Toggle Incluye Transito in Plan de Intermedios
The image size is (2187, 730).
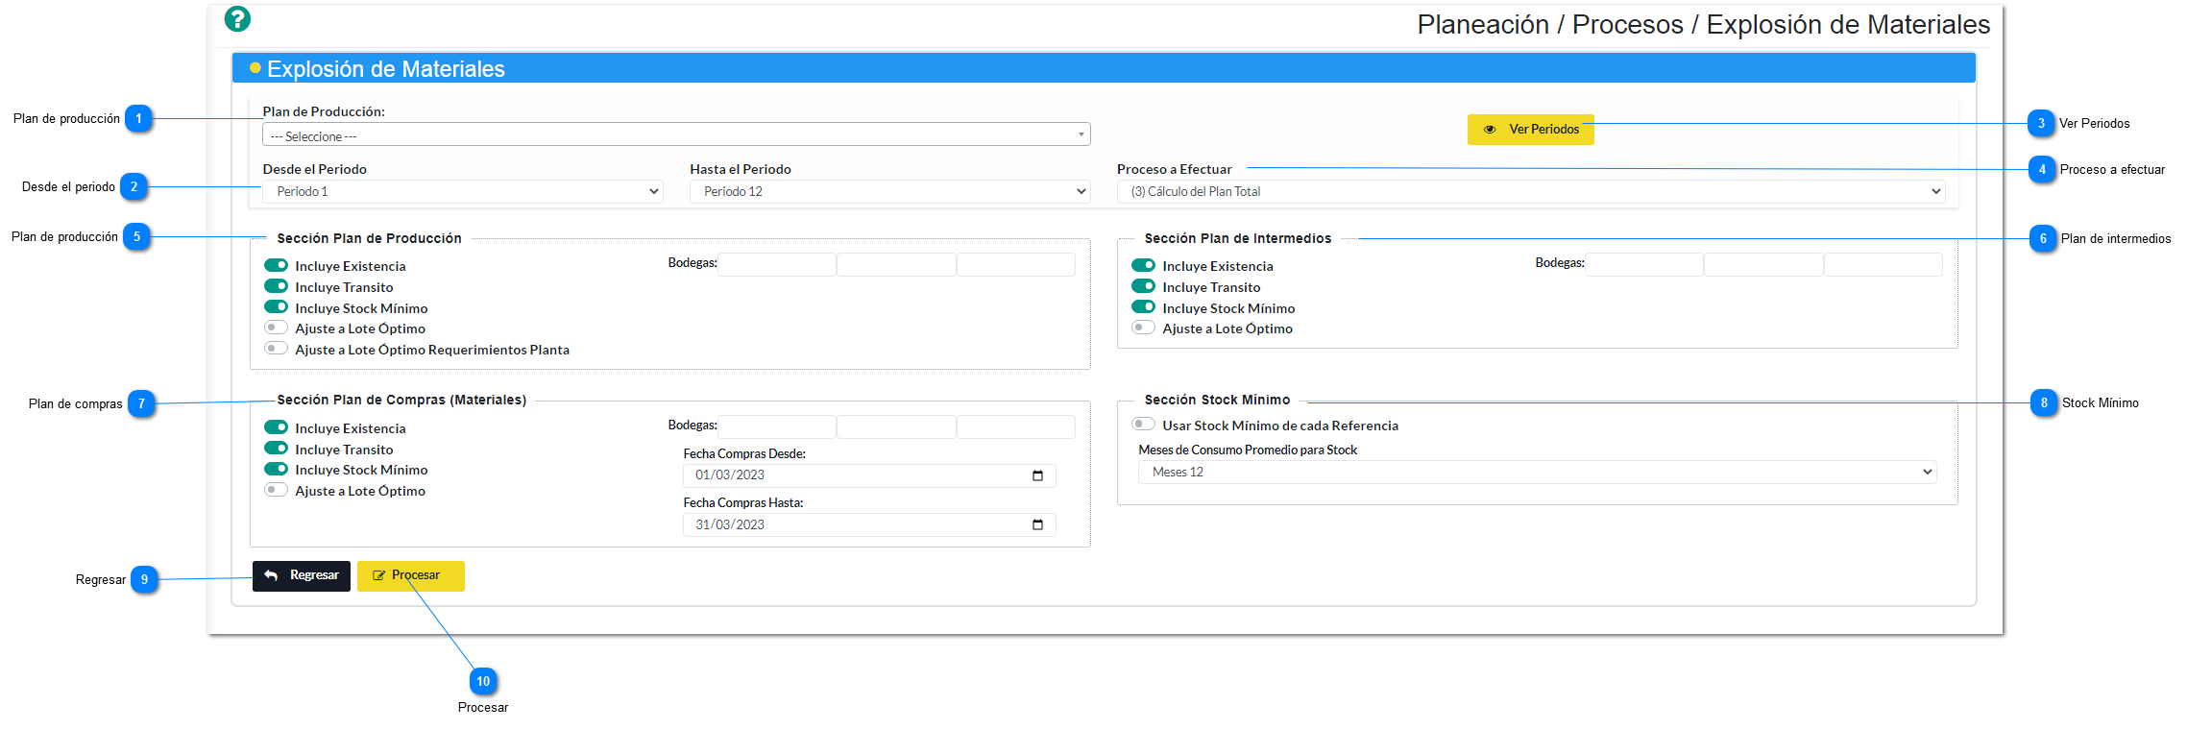tap(1144, 286)
